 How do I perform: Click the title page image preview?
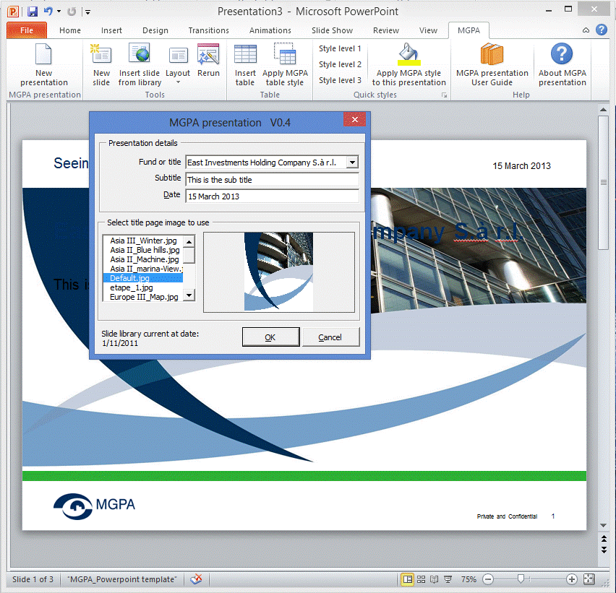click(x=279, y=272)
